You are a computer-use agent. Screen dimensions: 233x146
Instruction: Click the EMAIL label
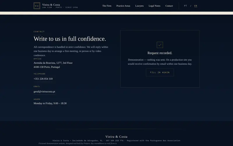(x=37, y=86)
